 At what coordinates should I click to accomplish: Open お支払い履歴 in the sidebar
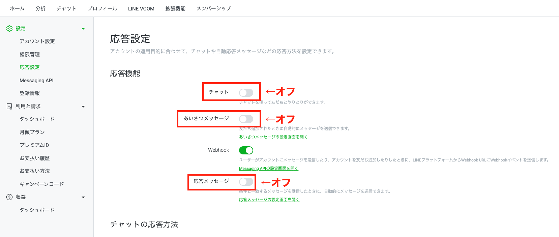(35, 158)
